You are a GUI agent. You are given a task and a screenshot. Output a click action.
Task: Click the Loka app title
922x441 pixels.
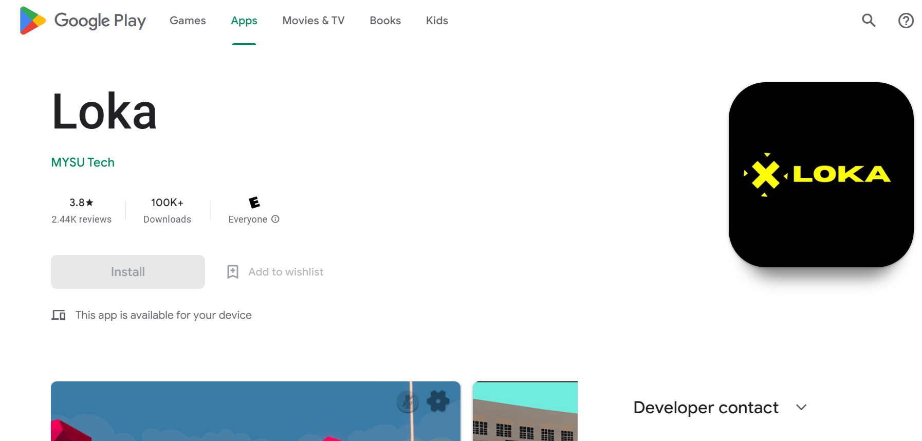[104, 112]
